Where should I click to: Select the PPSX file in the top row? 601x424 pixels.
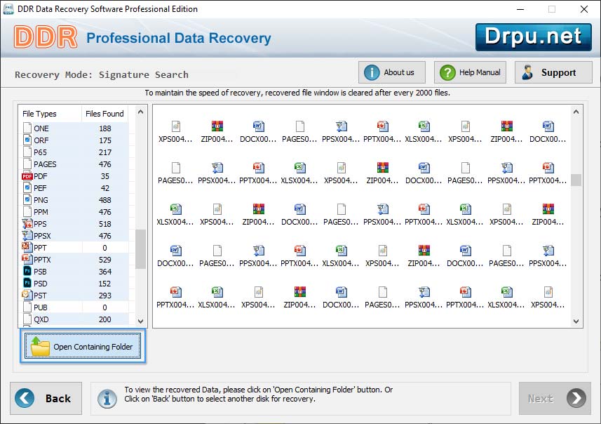coord(341,132)
